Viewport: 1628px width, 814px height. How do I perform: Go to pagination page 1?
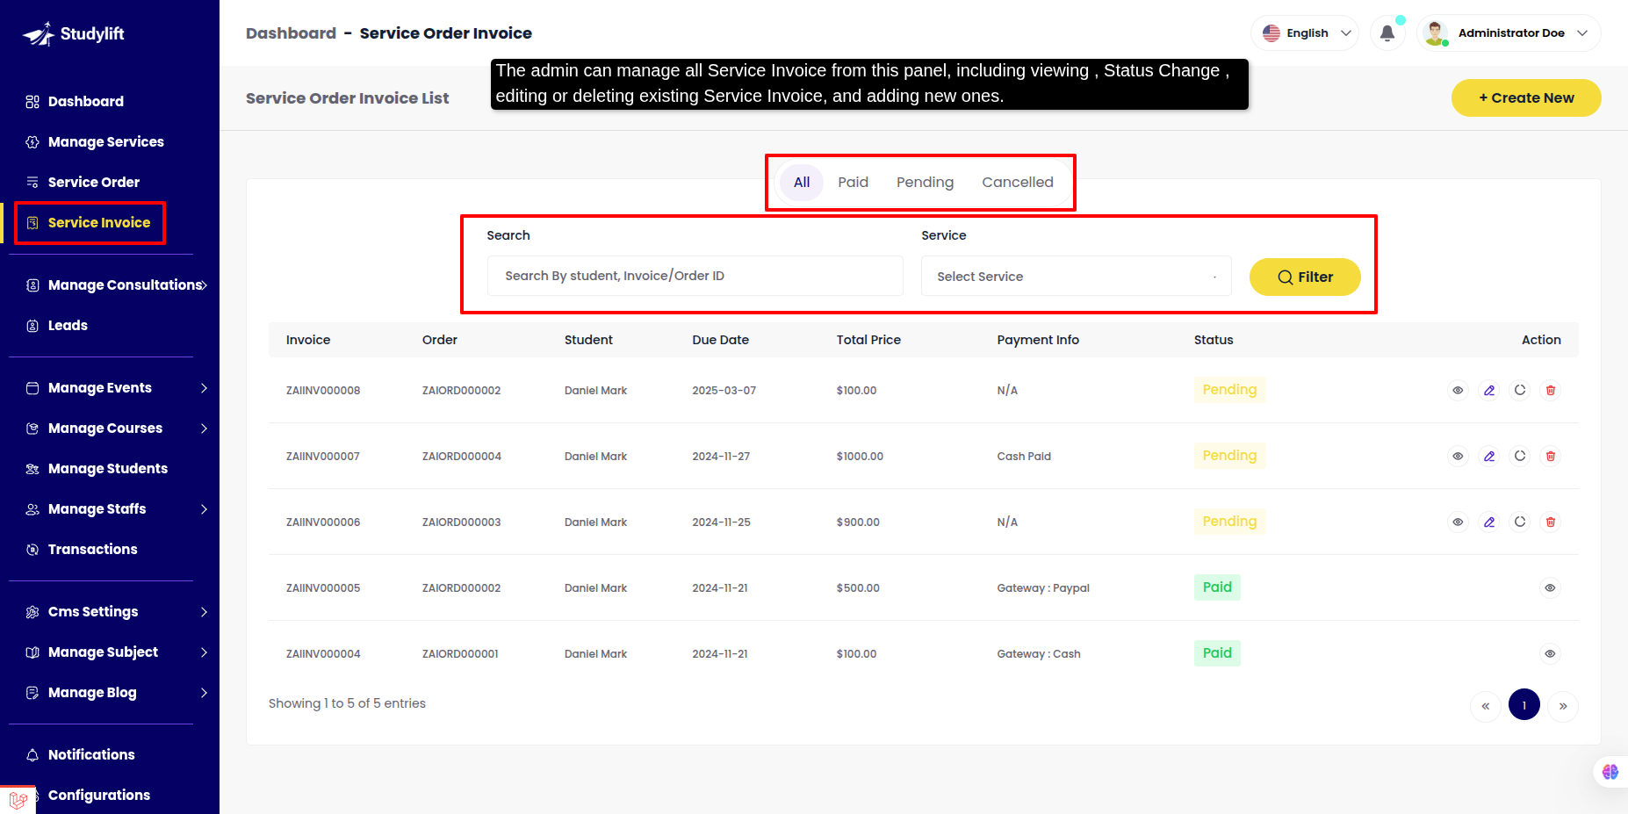click(1524, 705)
